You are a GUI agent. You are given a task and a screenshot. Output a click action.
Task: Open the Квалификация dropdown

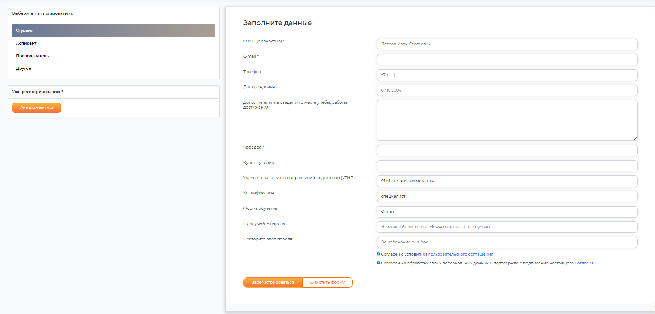pos(506,197)
